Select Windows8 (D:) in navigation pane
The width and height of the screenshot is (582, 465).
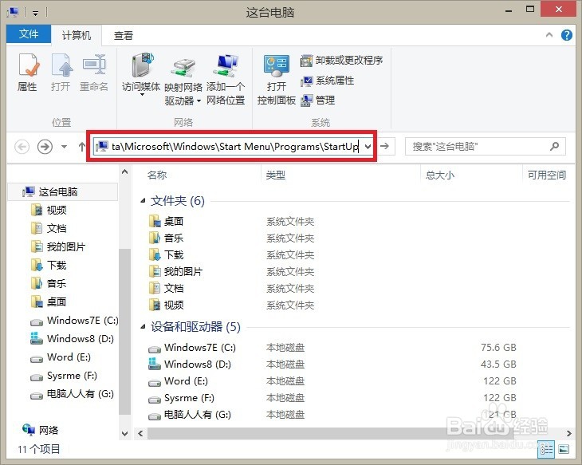tap(72, 339)
